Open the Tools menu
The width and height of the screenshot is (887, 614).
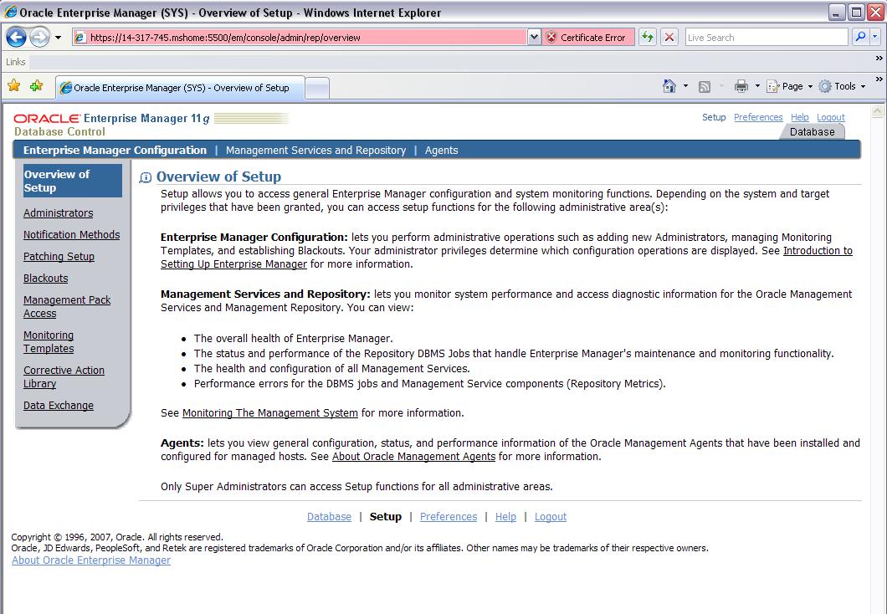point(842,86)
